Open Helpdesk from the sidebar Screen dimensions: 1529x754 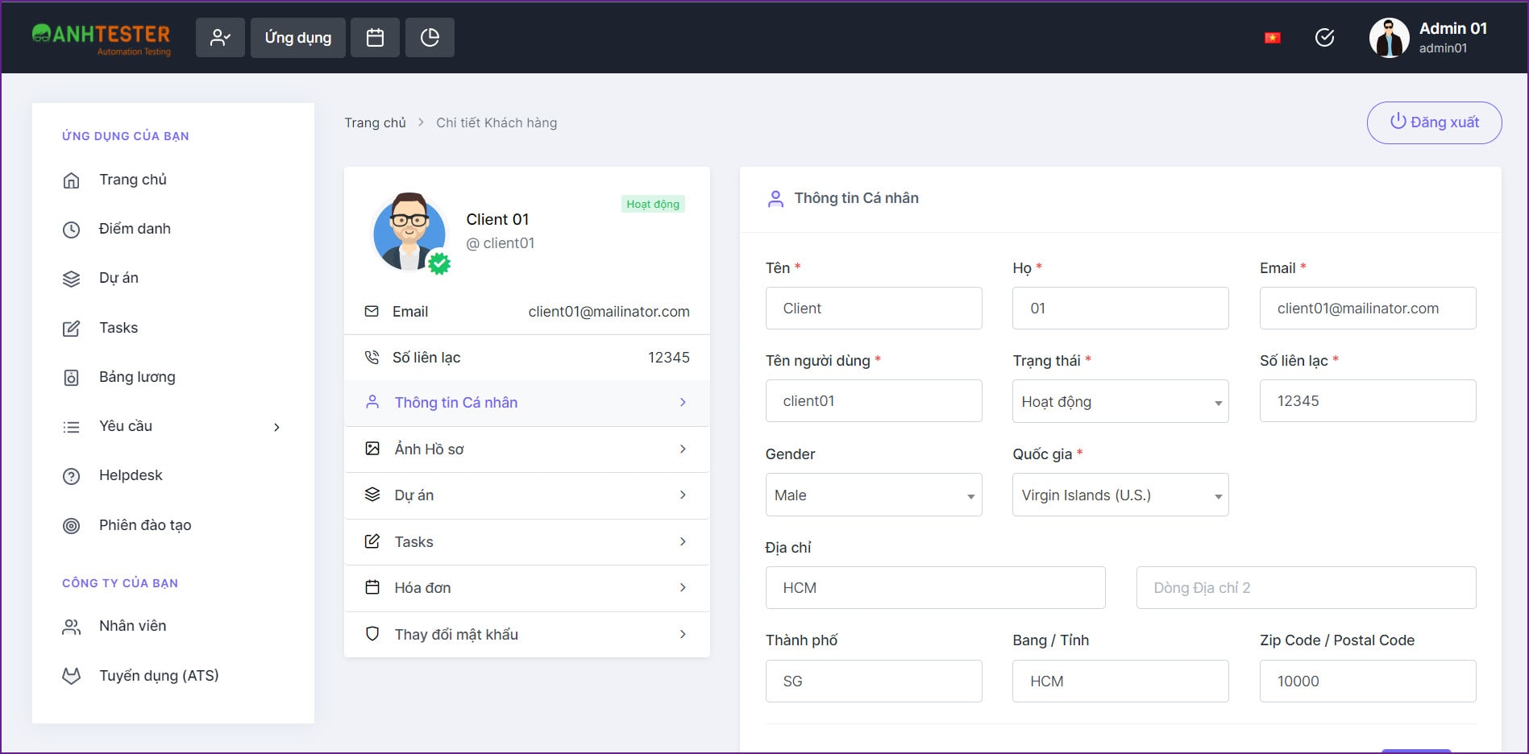[131, 475]
